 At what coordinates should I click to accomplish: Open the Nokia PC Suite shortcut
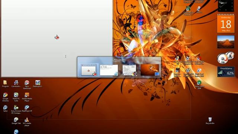(16, 97)
